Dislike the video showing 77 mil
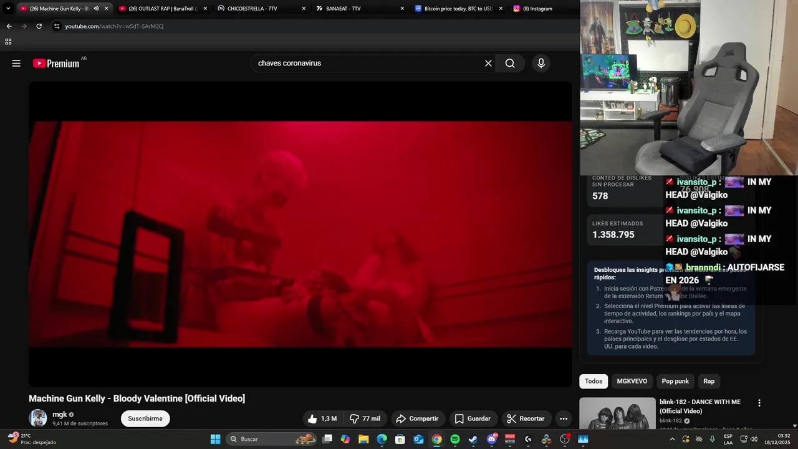 click(x=365, y=418)
